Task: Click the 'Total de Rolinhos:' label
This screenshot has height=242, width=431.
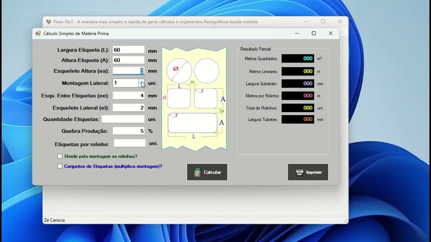Action: point(263,108)
